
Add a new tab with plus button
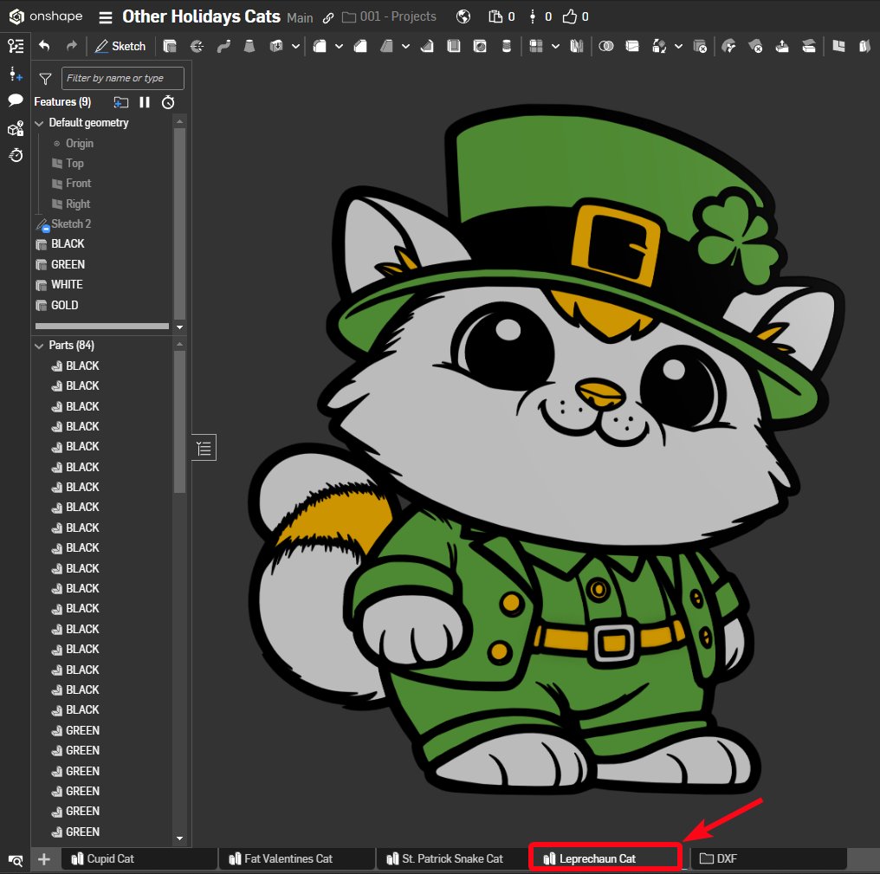[44, 859]
